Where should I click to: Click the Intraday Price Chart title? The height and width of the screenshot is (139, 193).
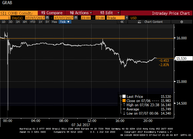point(171,13)
